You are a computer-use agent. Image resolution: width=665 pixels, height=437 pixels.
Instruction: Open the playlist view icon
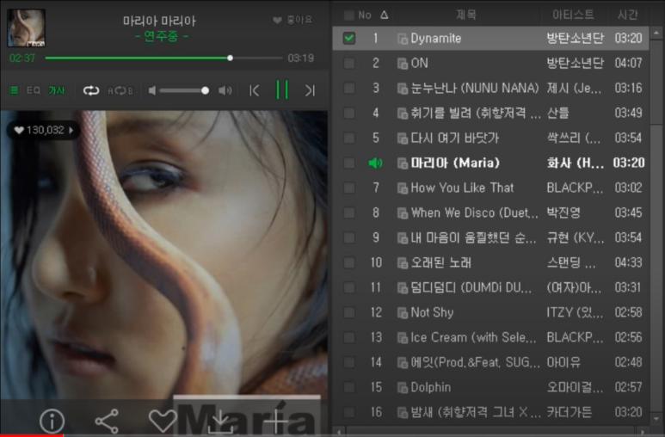14,90
